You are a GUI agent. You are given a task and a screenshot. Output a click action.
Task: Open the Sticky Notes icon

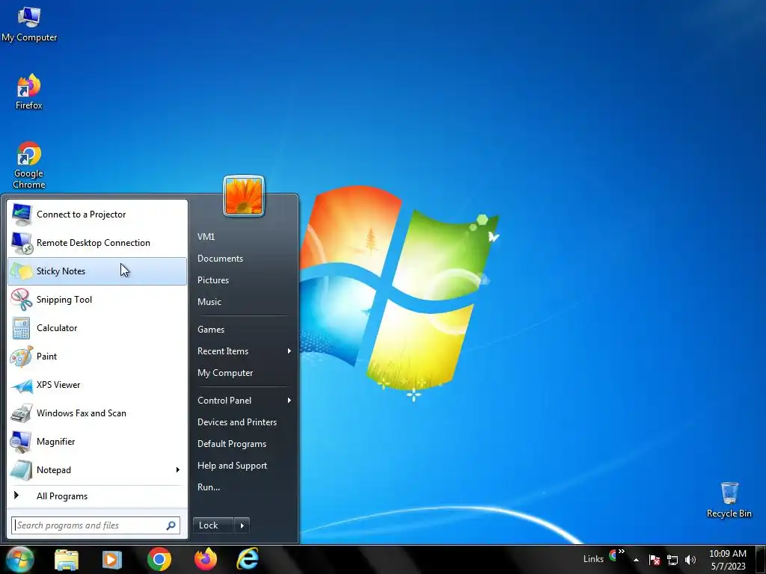point(22,271)
